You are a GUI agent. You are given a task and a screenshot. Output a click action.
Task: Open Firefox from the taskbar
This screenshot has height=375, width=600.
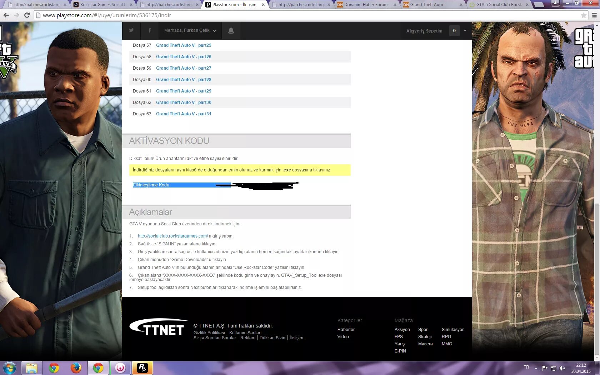click(x=76, y=368)
